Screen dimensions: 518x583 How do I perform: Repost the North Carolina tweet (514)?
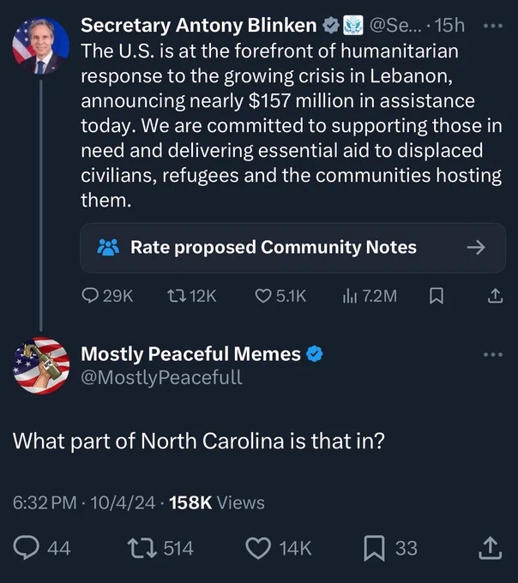pyautogui.click(x=160, y=548)
